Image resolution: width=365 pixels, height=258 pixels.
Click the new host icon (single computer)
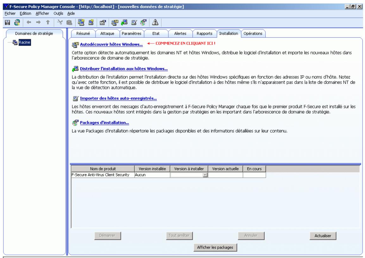91,22
